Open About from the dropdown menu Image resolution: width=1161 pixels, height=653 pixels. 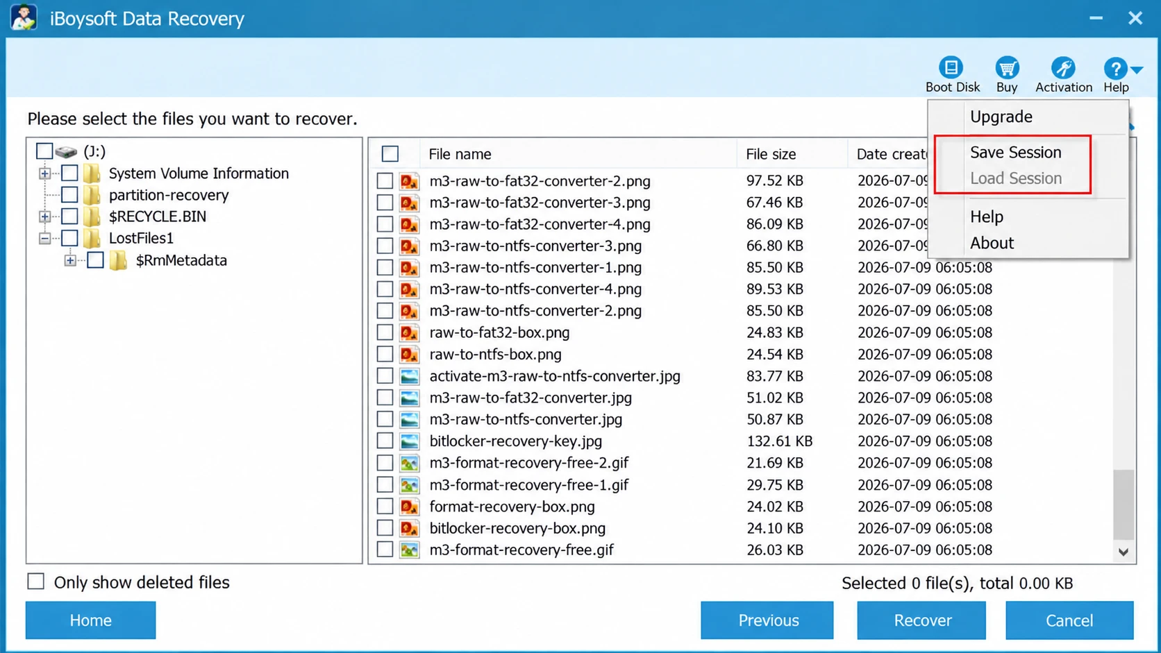pyautogui.click(x=992, y=243)
